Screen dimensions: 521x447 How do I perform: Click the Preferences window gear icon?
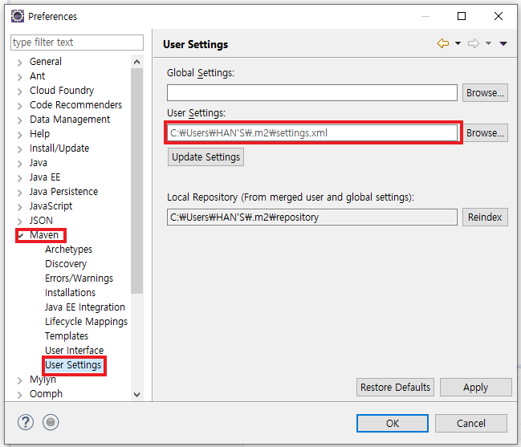click(x=18, y=16)
